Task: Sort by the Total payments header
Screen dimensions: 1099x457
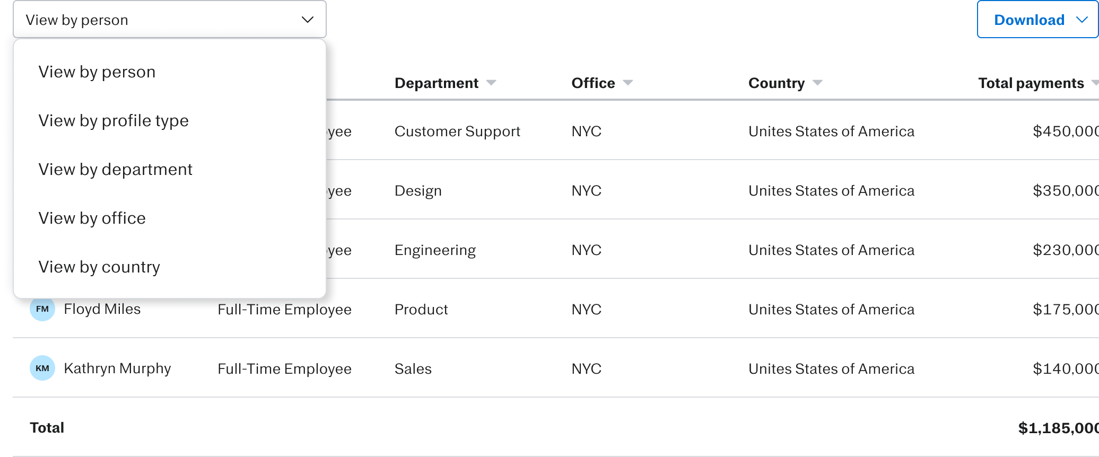Action: point(1031,83)
